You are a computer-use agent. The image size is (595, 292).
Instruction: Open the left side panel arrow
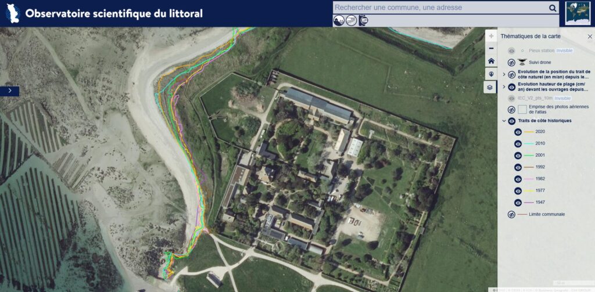pyautogui.click(x=9, y=91)
